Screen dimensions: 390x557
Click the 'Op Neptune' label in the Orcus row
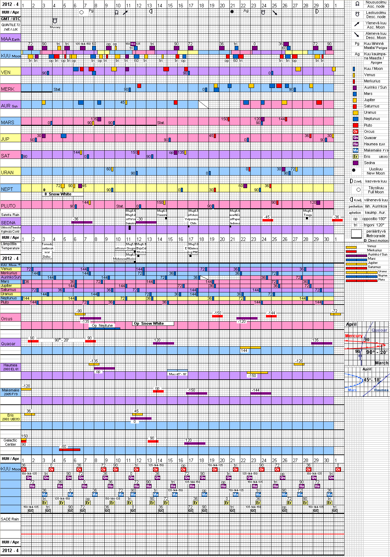pos(102,326)
